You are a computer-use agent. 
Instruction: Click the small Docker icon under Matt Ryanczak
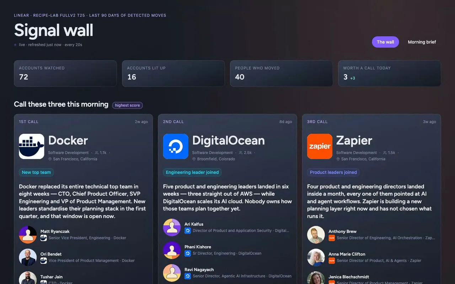tap(44, 238)
